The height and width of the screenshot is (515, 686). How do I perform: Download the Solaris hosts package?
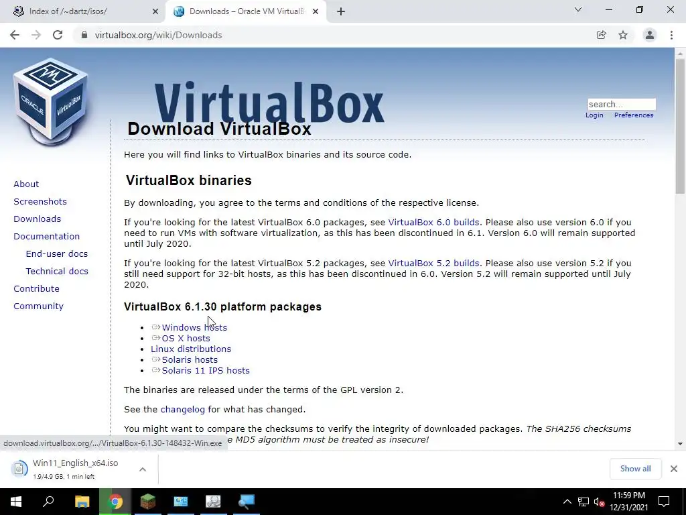(190, 360)
